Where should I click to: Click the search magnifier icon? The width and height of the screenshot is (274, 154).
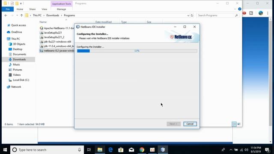click(236, 15)
